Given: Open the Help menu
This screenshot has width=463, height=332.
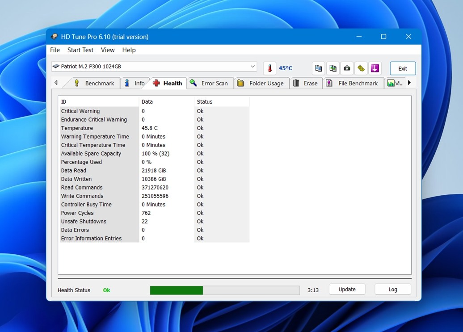Looking at the screenshot, I should coord(129,50).
